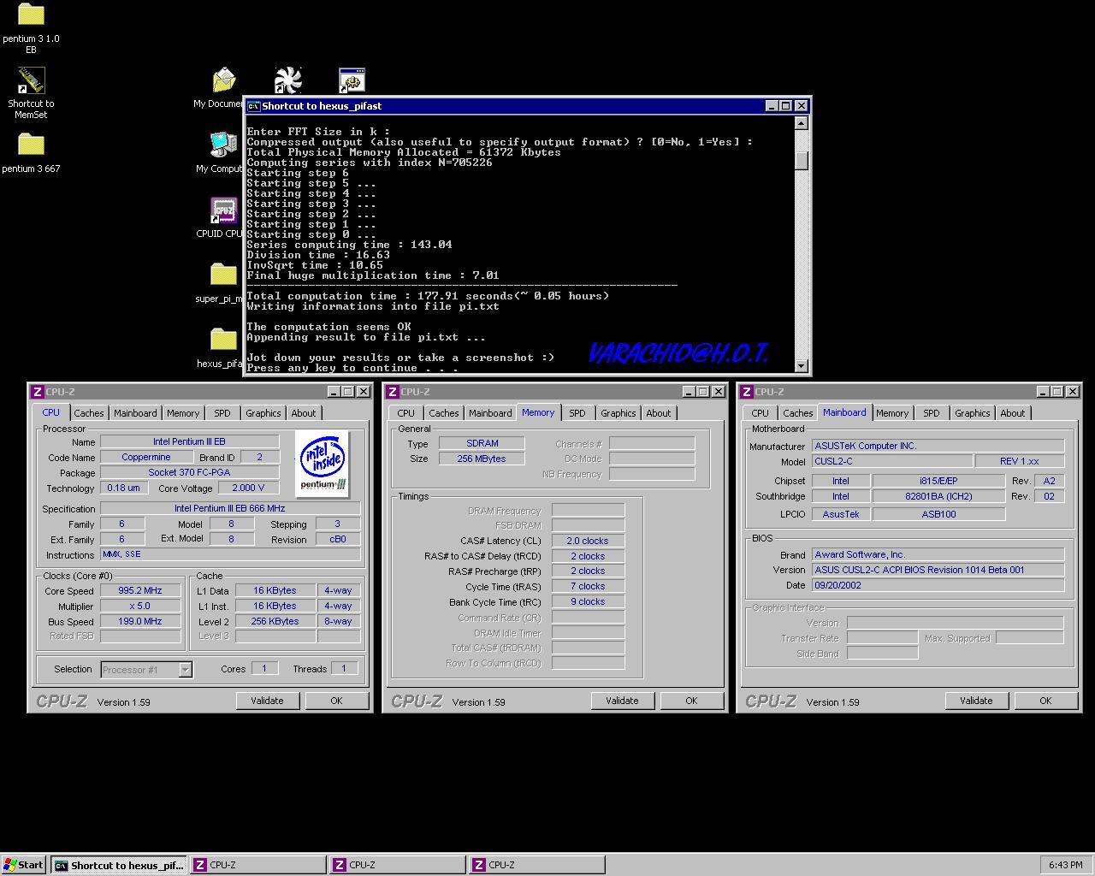This screenshot has width=1095, height=876.
Task: Activate the third CPU-Z taskbar button
Action: pos(537,865)
